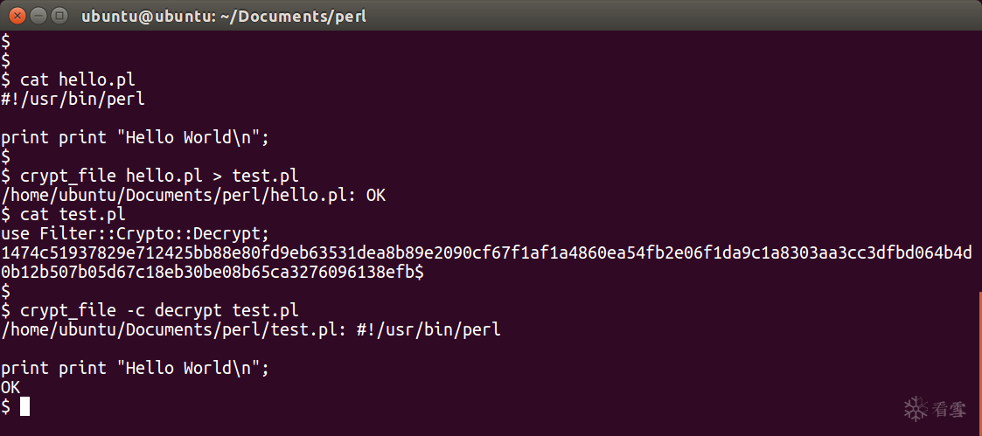
Task: Click the first print "Hello World" line
Action: 135,137
